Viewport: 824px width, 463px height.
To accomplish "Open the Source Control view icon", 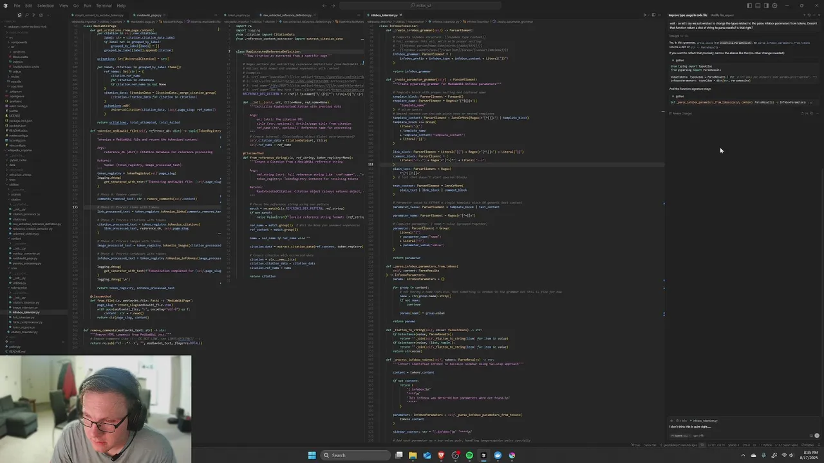I will click(33, 15).
